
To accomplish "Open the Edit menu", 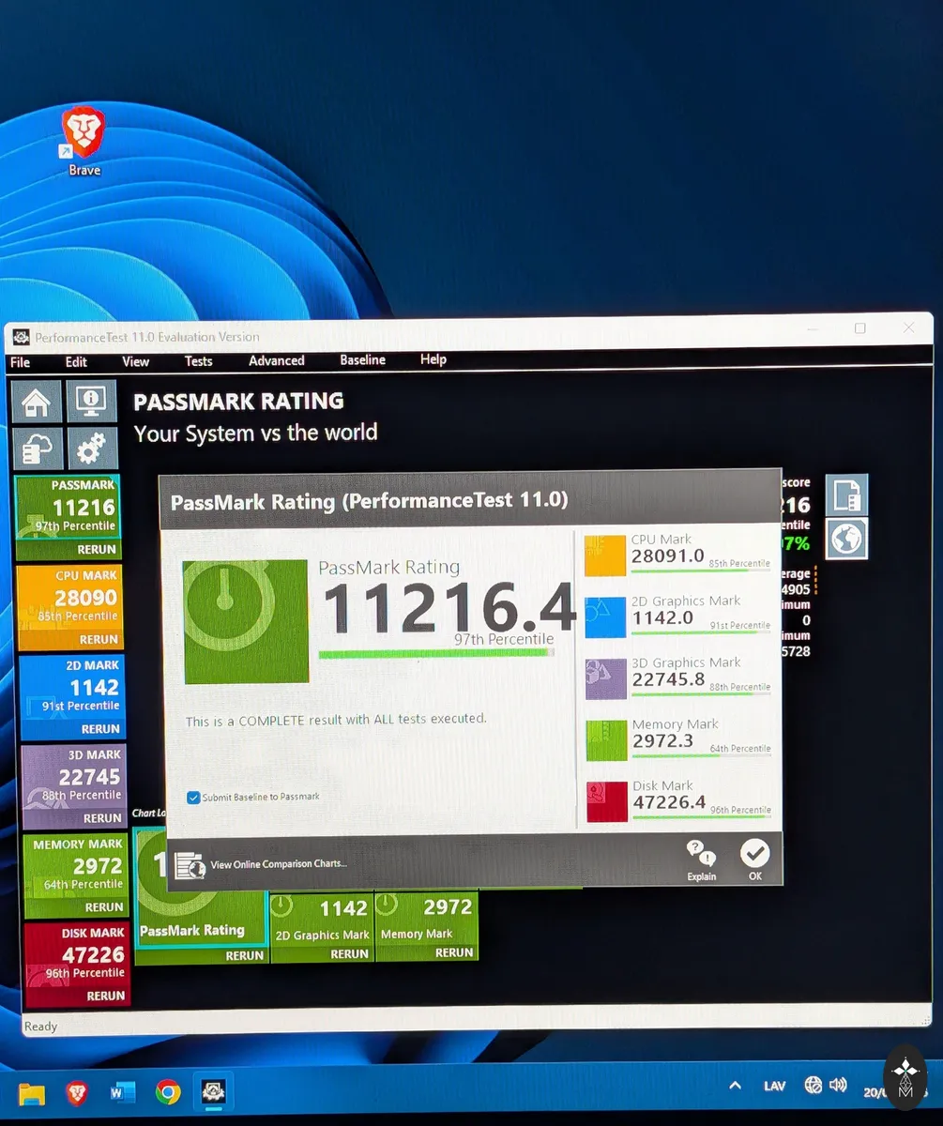I will (76, 361).
